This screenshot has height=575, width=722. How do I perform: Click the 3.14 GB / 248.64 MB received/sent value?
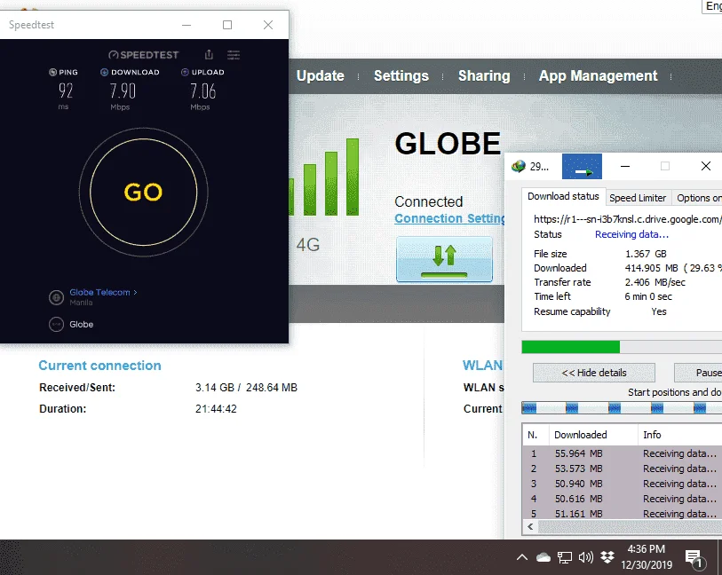click(246, 388)
